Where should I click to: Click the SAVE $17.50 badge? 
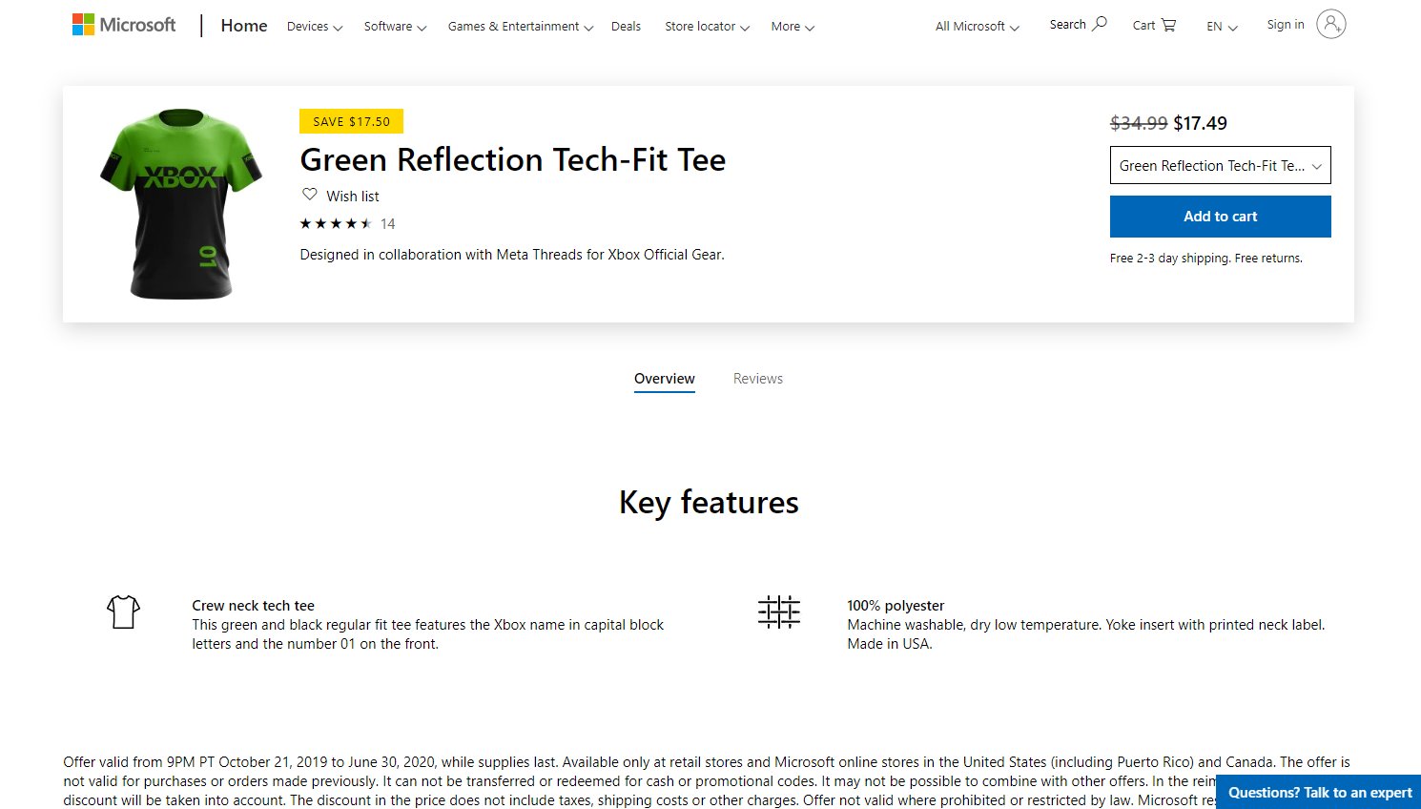(x=351, y=121)
